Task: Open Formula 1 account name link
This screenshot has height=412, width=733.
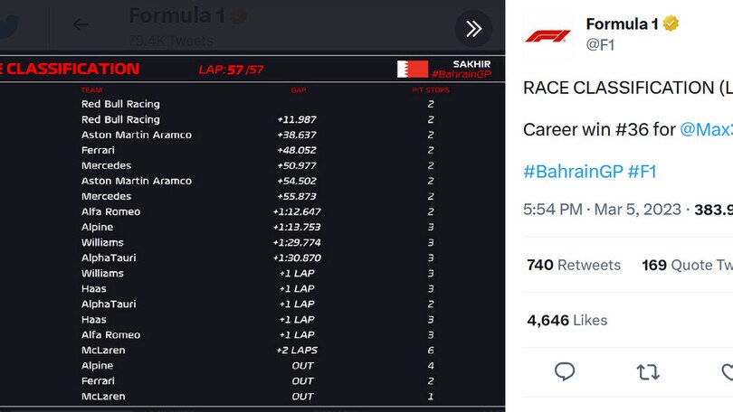Action: click(x=622, y=23)
